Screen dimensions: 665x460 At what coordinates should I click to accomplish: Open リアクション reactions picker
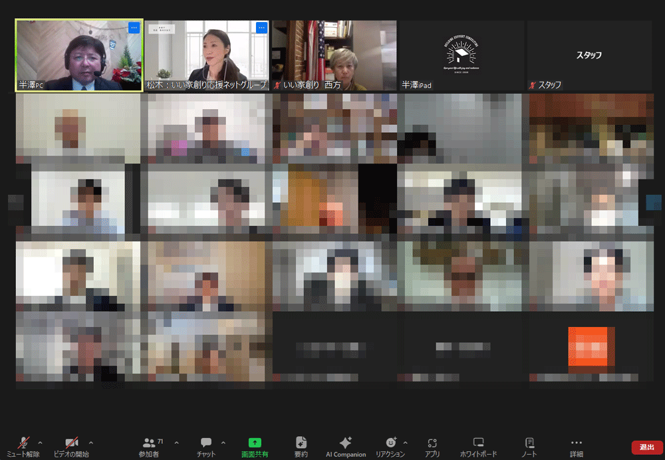click(x=390, y=446)
